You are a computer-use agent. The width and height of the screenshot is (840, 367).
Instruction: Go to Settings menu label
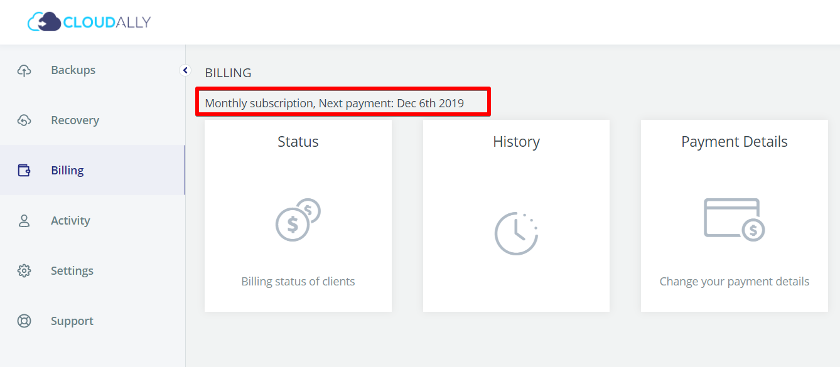point(72,271)
